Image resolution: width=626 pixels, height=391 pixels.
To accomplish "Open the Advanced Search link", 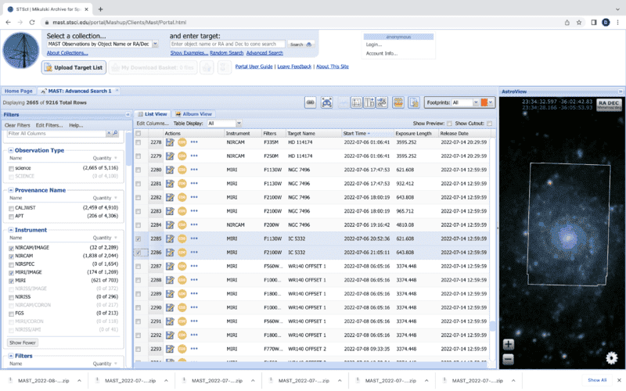I will [x=264, y=52].
